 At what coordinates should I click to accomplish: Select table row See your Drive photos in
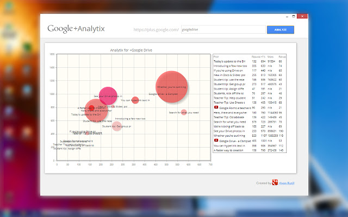[250, 131]
